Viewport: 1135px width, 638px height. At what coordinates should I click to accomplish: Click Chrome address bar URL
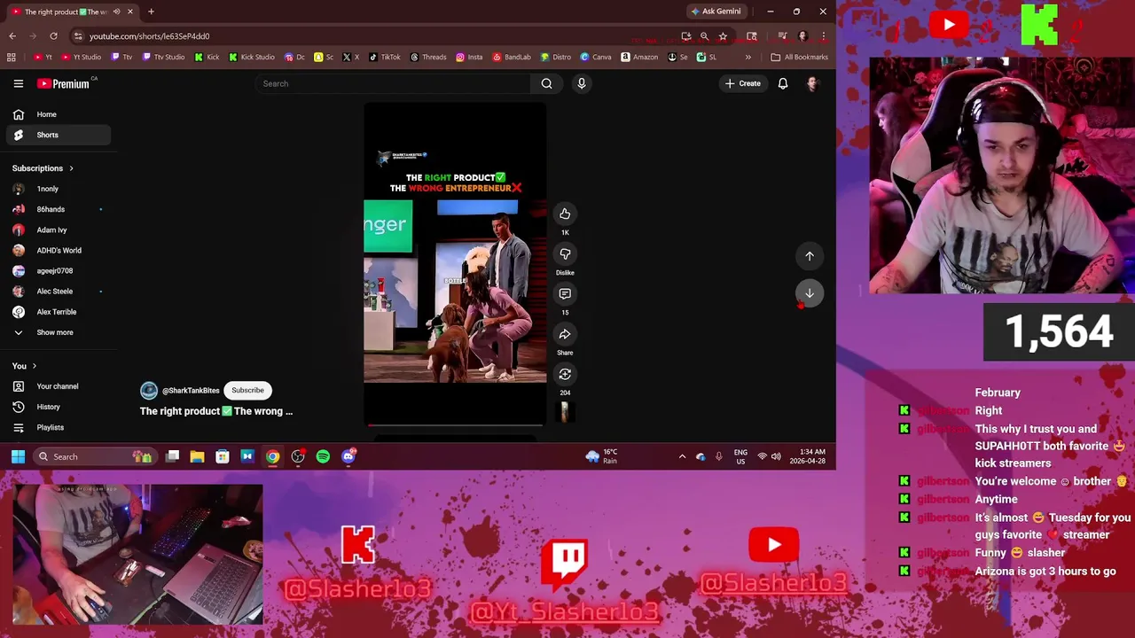tap(149, 36)
